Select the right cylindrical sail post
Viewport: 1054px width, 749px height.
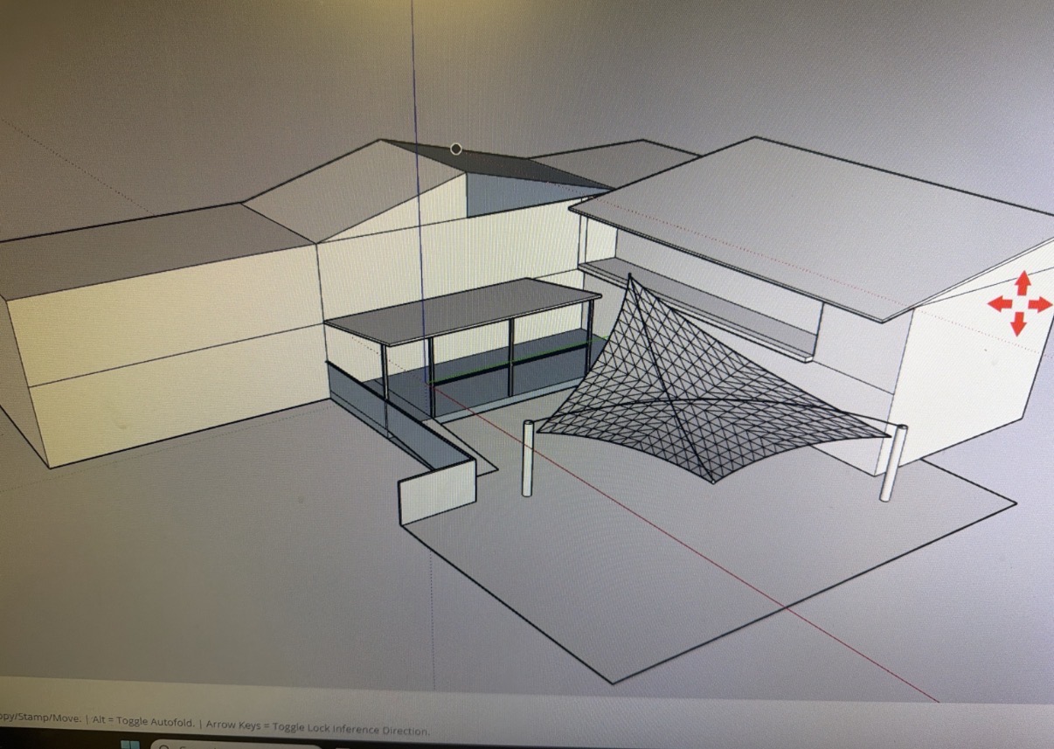click(x=892, y=463)
